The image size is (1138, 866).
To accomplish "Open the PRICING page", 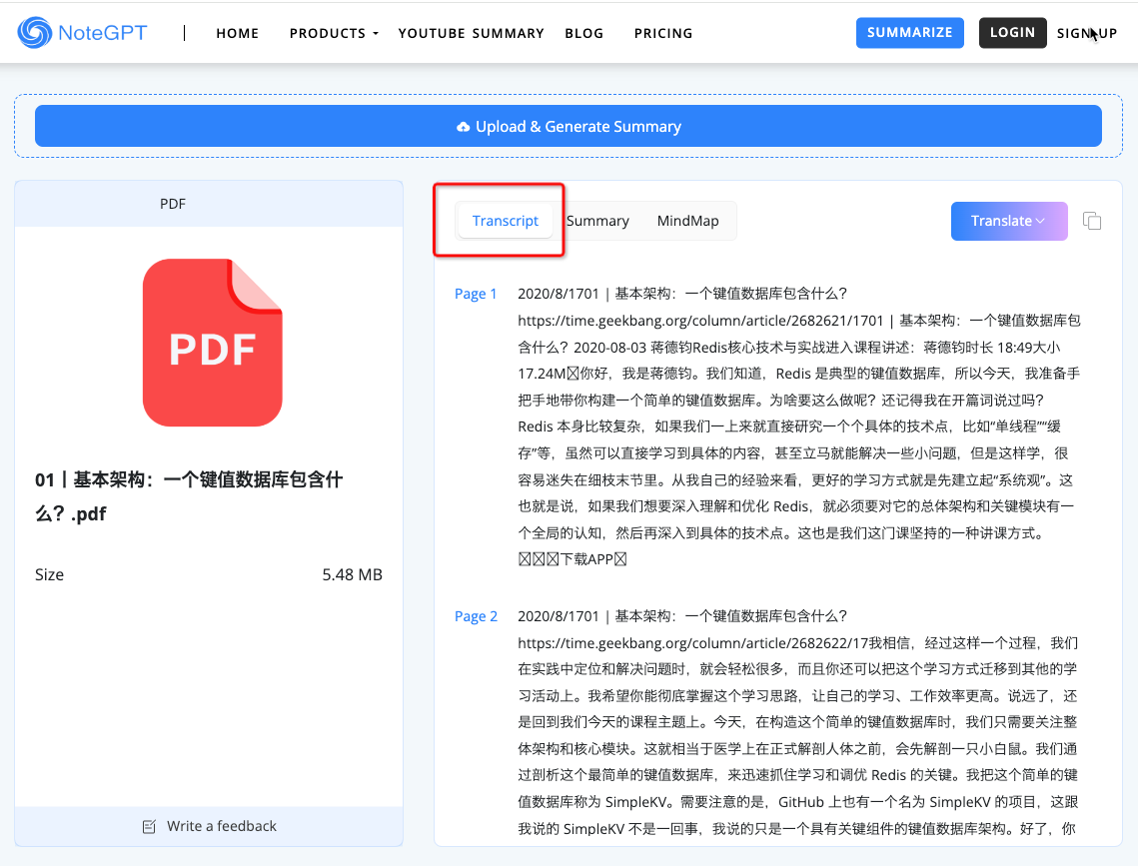I will 663,33.
